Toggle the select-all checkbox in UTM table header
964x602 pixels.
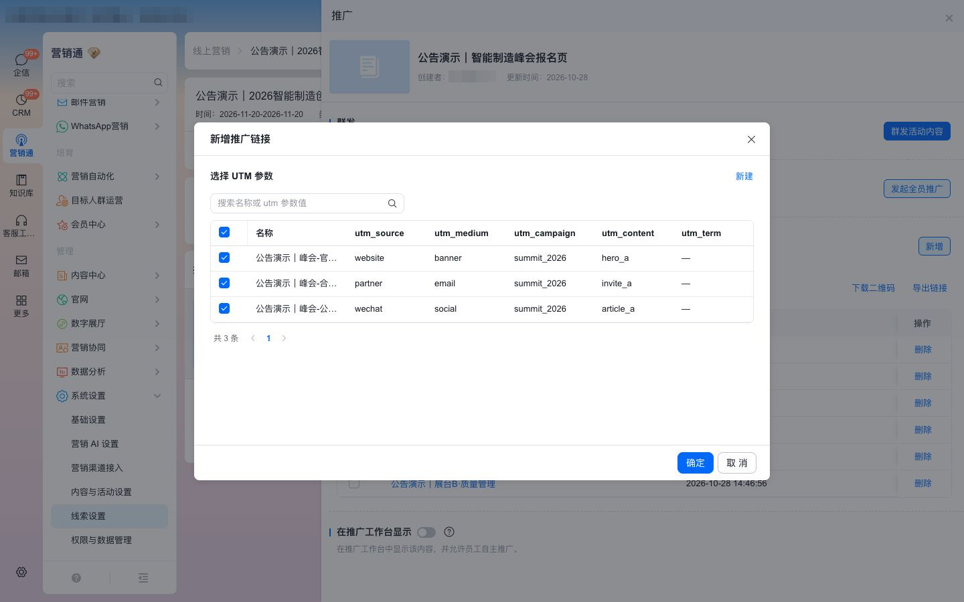(224, 232)
